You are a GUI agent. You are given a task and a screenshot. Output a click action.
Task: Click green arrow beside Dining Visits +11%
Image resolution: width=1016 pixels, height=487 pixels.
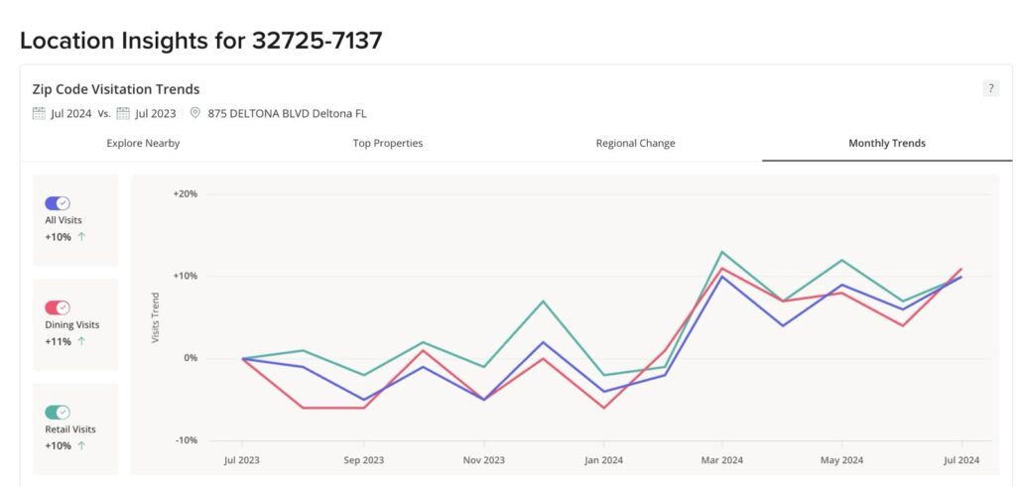(81, 342)
